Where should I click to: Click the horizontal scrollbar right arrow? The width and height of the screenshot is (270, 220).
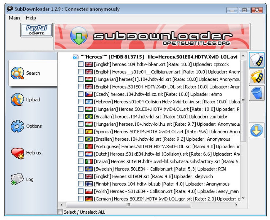click(236, 205)
